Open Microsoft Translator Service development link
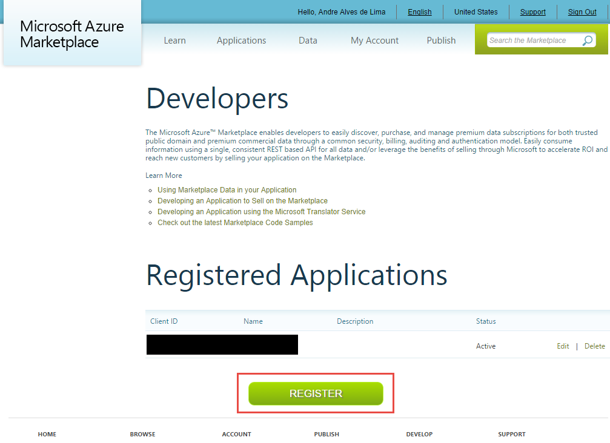 click(x=262, y=212)
